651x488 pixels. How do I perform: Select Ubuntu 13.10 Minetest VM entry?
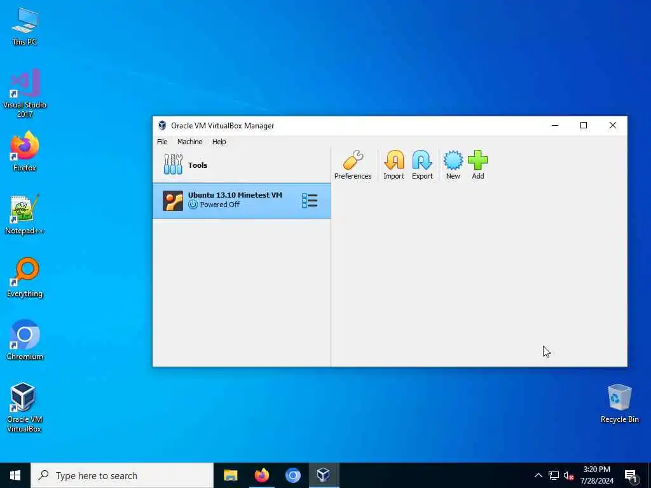point(242,201)
